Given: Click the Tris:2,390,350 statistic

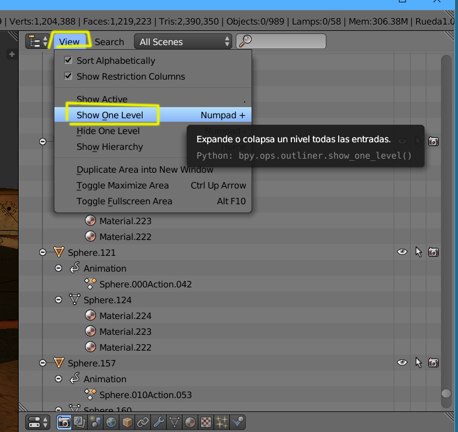Looking at the screenshot, I should 189,21.
